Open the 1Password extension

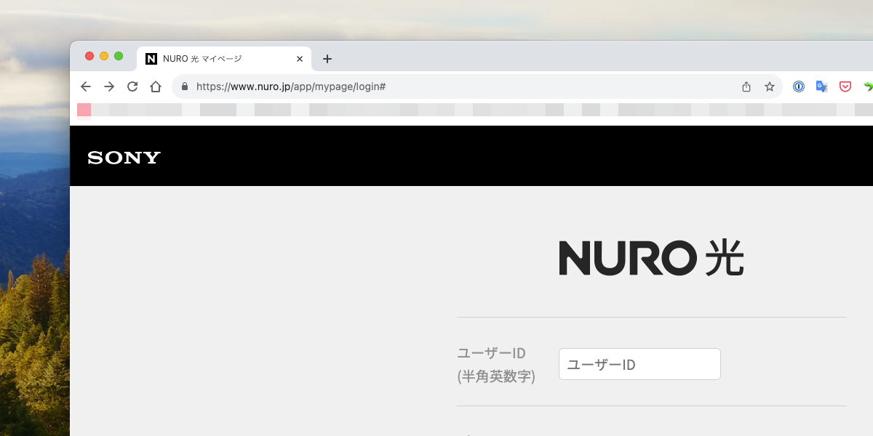[x=798, y=86]
